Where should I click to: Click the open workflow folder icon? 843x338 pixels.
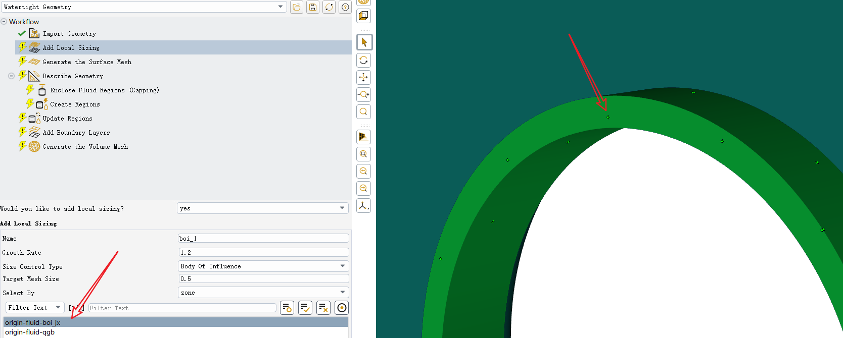(297, 7)
